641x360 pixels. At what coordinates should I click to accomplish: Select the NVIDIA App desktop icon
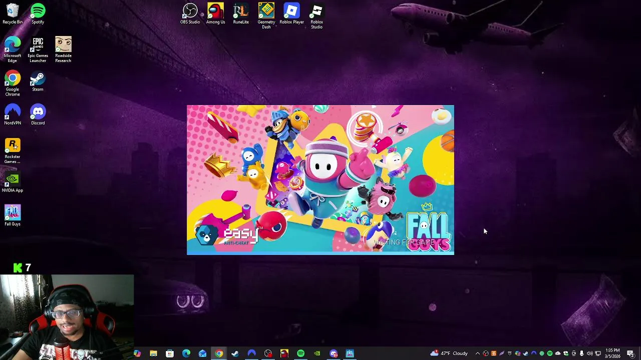coord(13,182)
